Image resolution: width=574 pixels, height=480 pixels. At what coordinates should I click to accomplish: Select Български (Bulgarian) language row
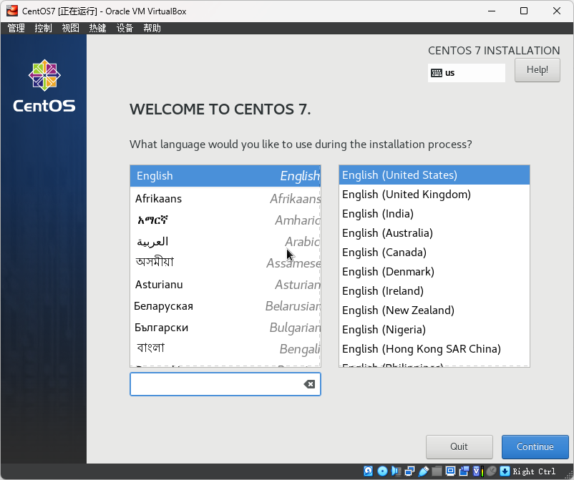click(225, 328)
